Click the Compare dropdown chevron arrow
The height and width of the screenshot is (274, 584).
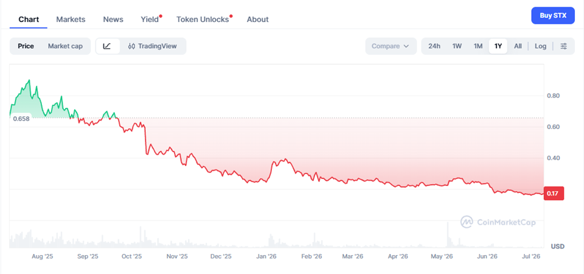pos(406,46)
